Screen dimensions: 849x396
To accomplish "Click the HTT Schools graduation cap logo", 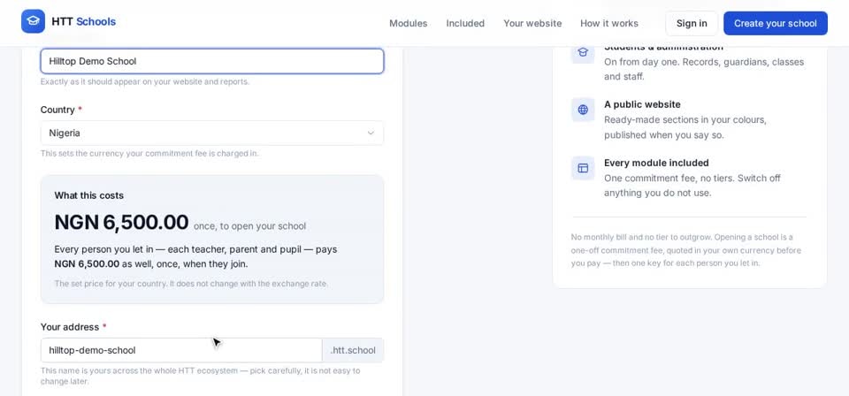I will (x=33, y=21).
